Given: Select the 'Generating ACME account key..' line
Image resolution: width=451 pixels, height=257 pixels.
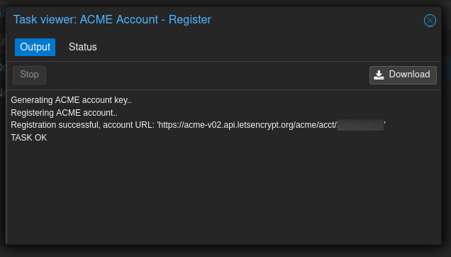Looking at the screenshot, I should tap(71, 100).
